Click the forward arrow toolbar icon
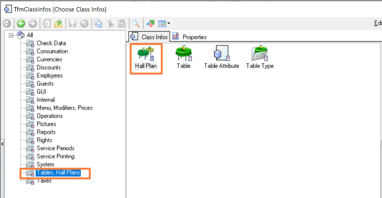This screenshot has height=198, width=382. (32, 24)
